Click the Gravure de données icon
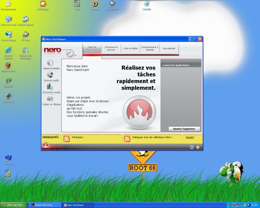The height and width of the screenshot is (208, 260). point(51,63)
